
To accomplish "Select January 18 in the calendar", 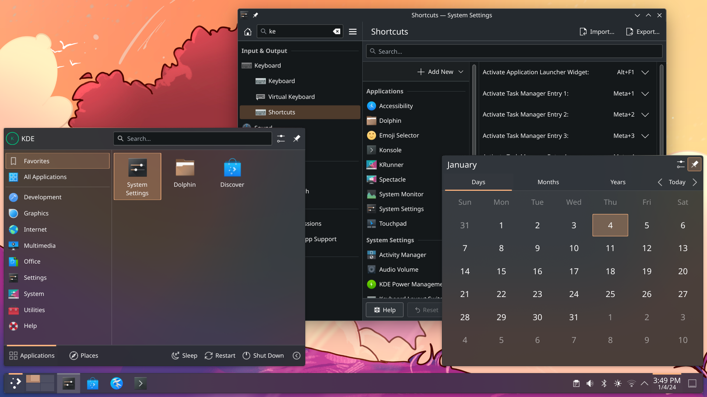I will tap(610, 271).
